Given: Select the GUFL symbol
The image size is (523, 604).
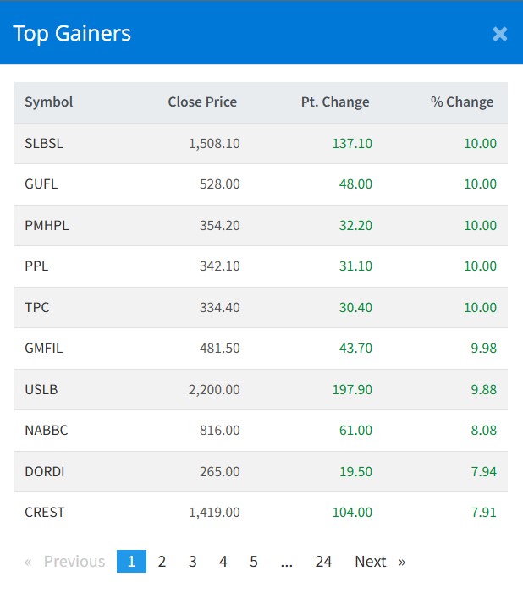Looking at the screenshot, I should click(41, 184).
